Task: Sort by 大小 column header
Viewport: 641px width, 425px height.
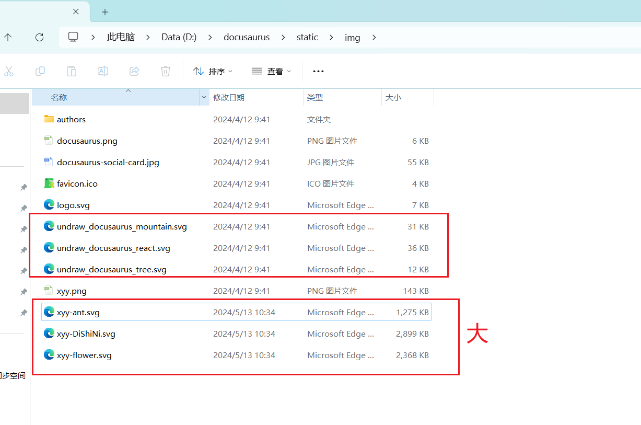Action: point(407,97)
